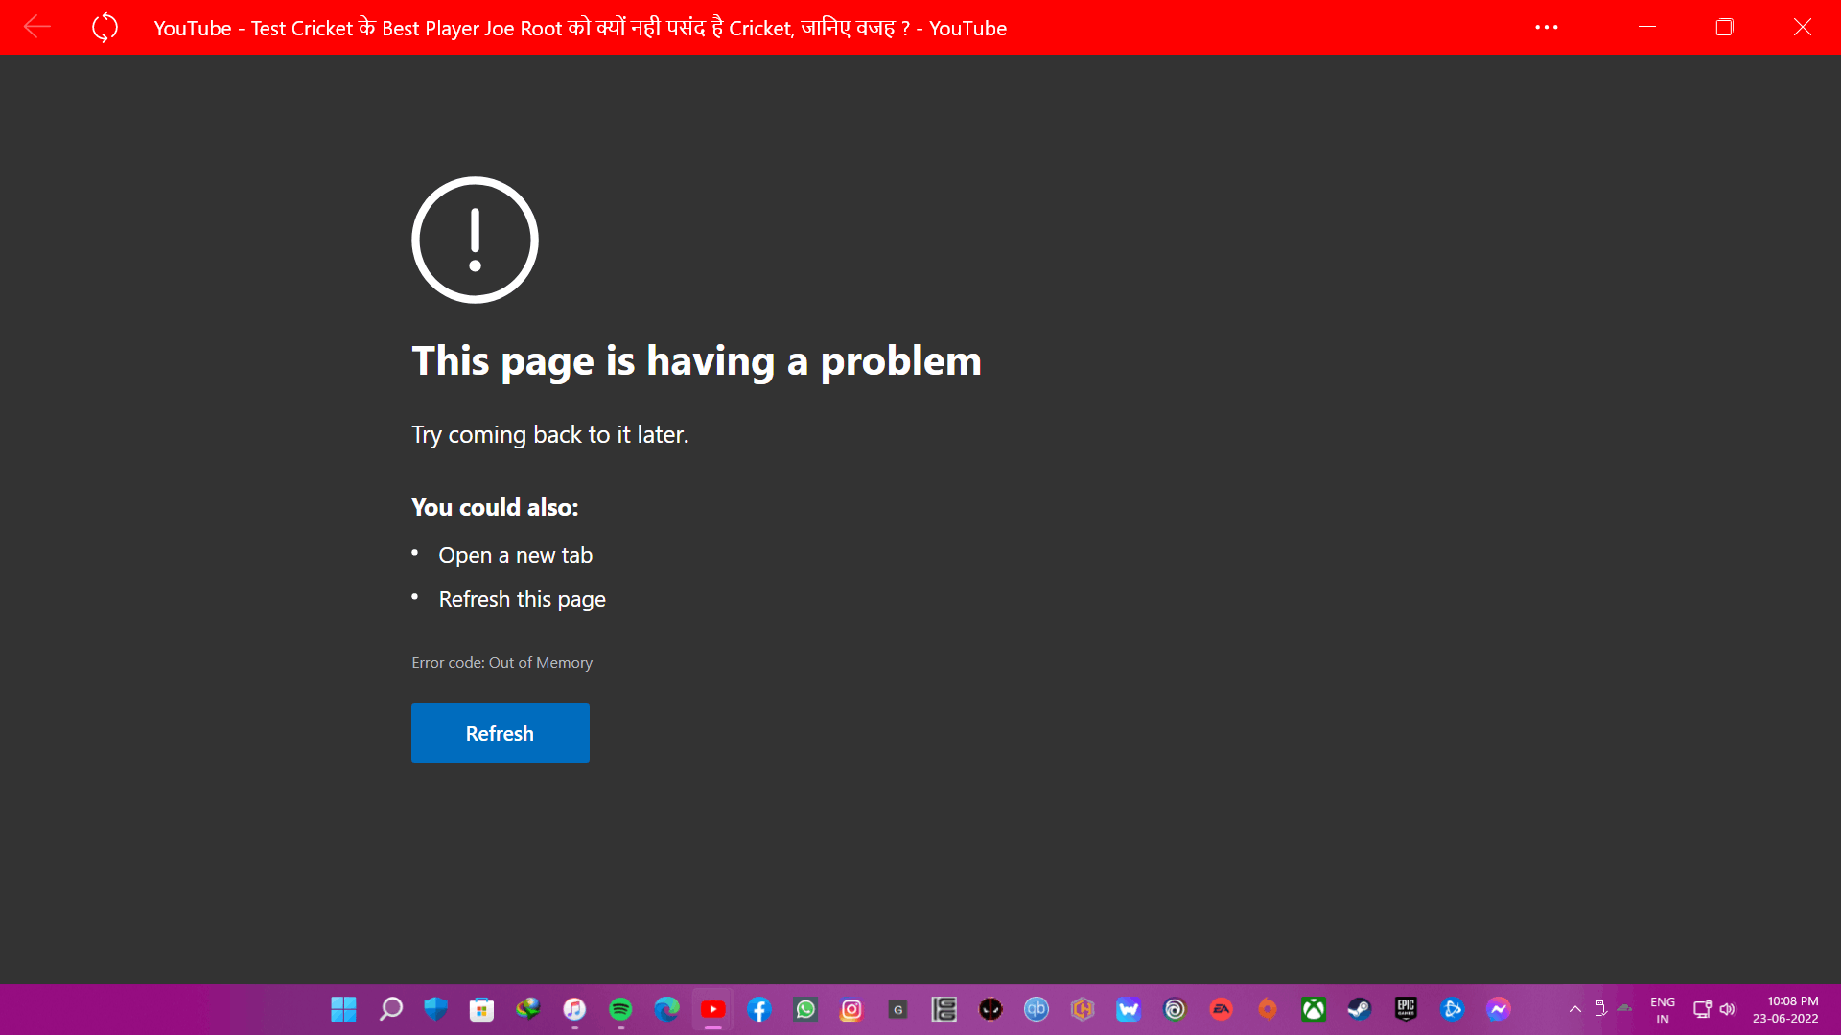Screen dimensions: 1841x1035
Task: Open the Windows Start menu
Action: point(343,1009)
